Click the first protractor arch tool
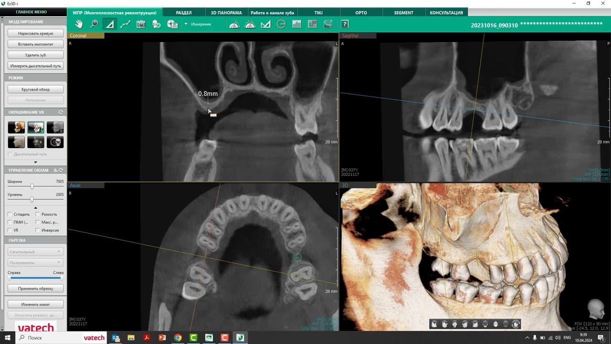 234,24
